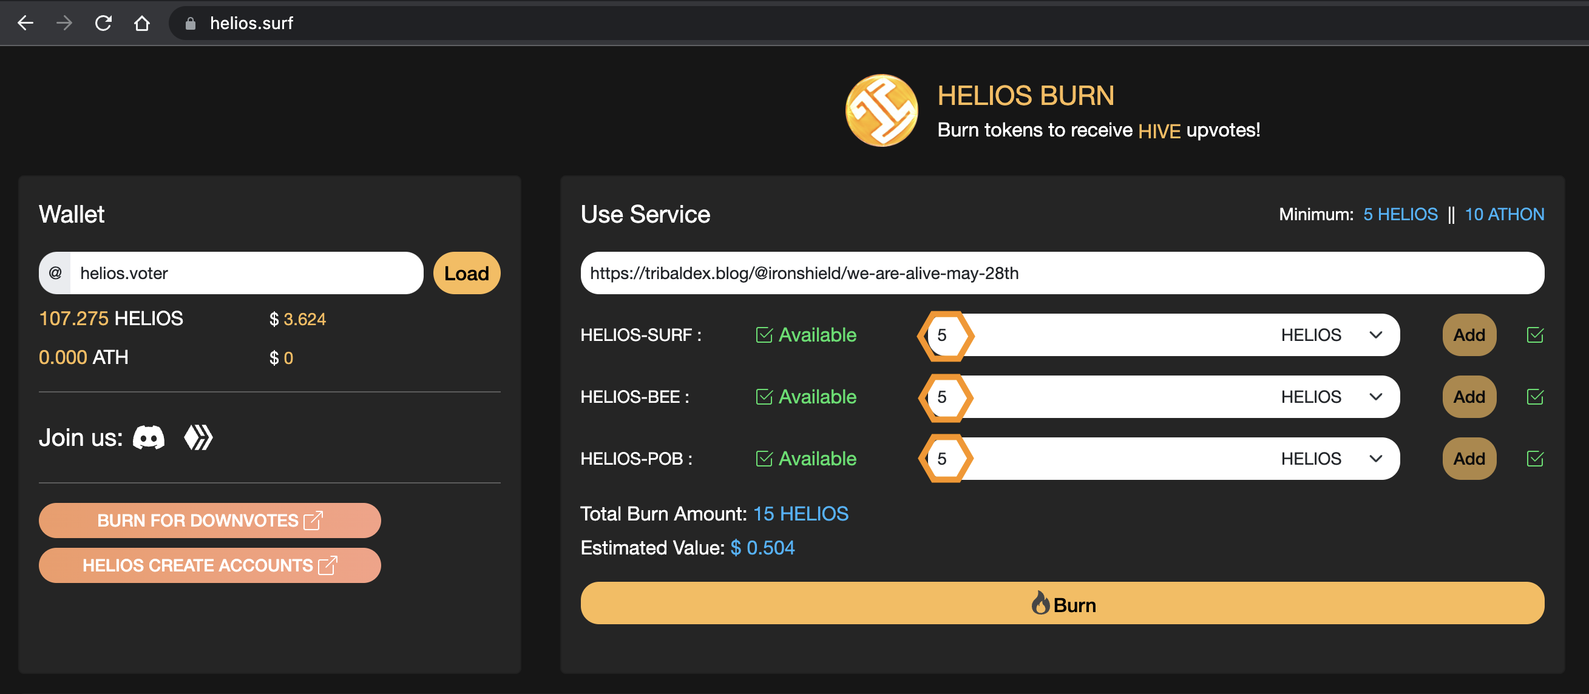Go to the browser home page
Screen dimensions: 1589x694
(142, 23)
